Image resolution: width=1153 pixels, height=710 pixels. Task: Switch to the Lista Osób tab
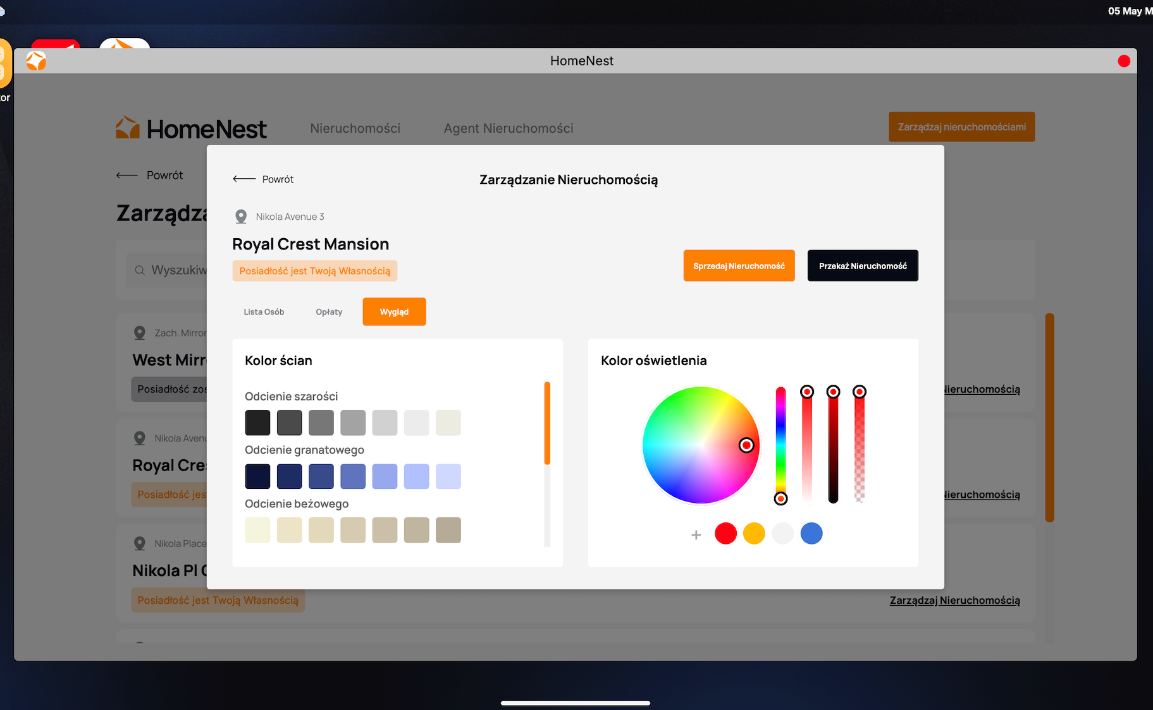[264, 312]
